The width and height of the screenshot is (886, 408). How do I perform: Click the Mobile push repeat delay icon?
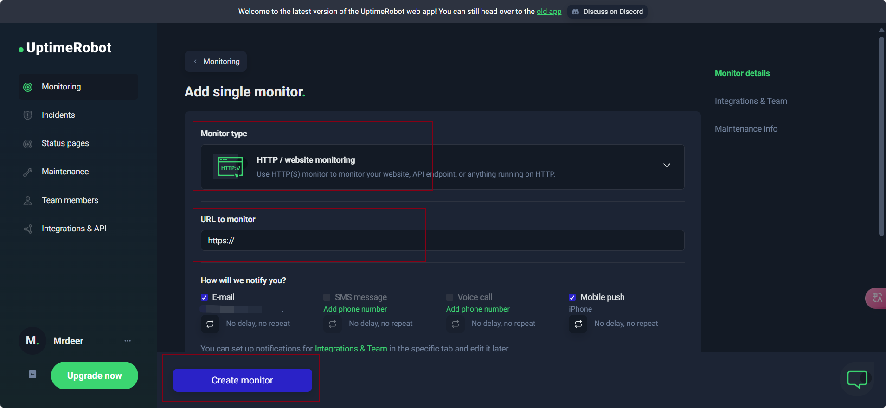pos(578,324)
